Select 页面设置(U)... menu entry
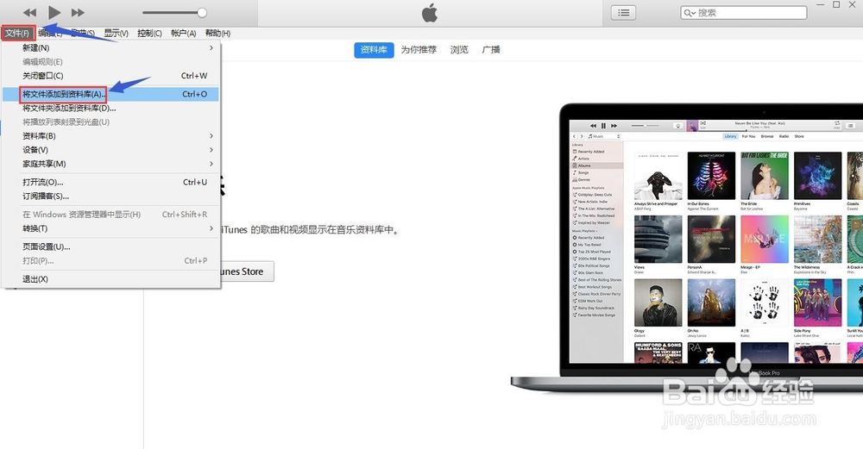Viewport: 863px width, 449px height. pyautogui.click(x=110, y=246)
